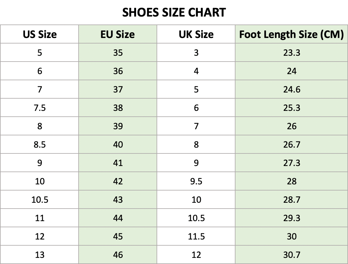Click the EU size 35 cell
Image resolution: width=348 pixels, height=264 pixels.
click(x=118, y=53)
